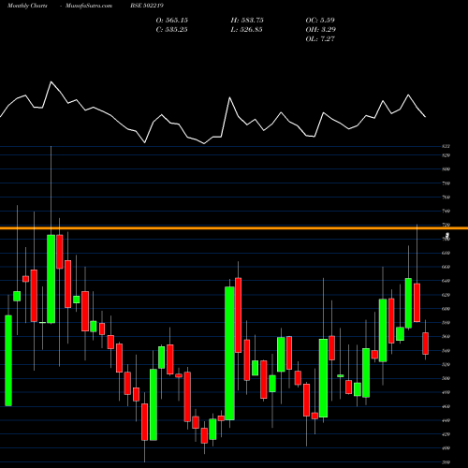468x468 pixels.
Task: Click the 'OC: 5.59' reading
Action: (x=320, y=21)
